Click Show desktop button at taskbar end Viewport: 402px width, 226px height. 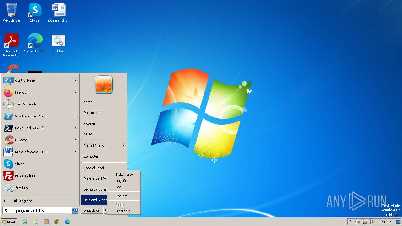tap(399, 222)
